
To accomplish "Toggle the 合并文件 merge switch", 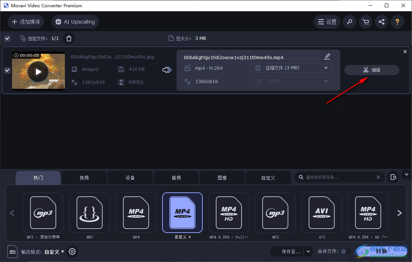I will 346,251.
